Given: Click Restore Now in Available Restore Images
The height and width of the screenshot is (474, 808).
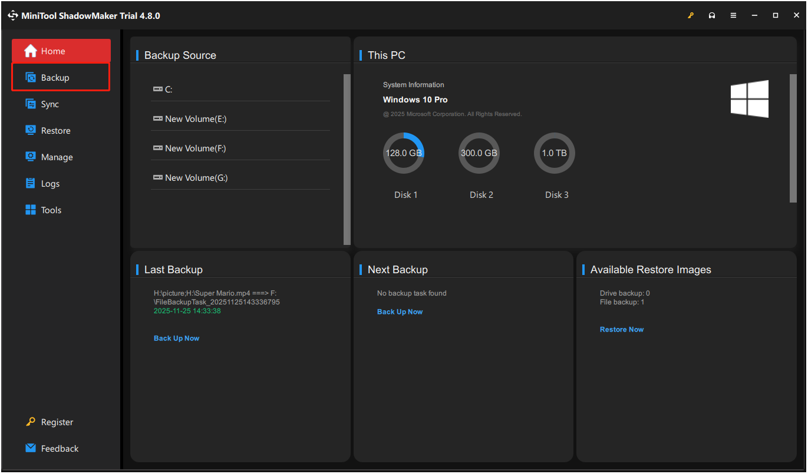Looking at the screenshot, I should [x=622, y=329].
